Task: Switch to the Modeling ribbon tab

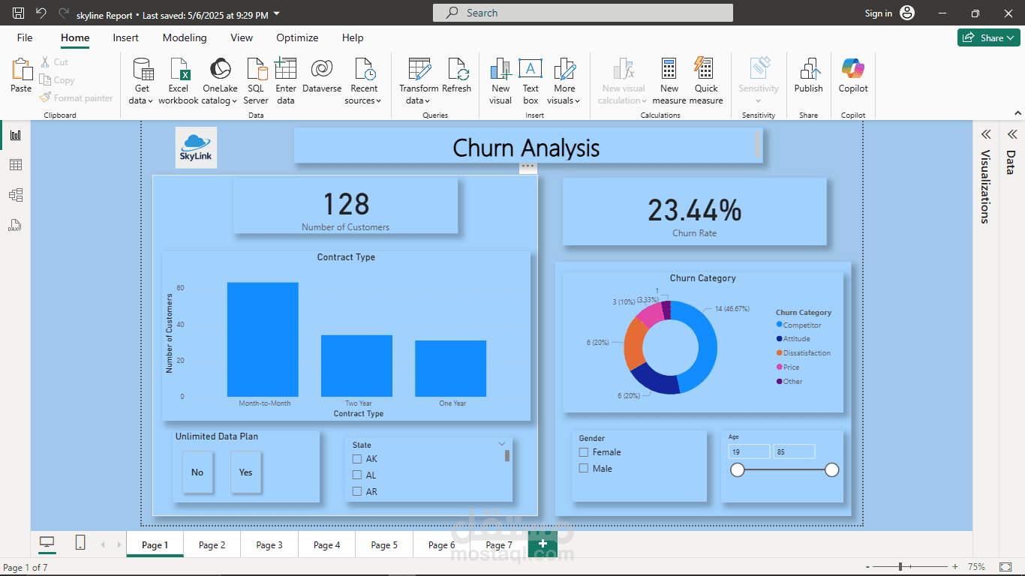Action: click(185, 37)
